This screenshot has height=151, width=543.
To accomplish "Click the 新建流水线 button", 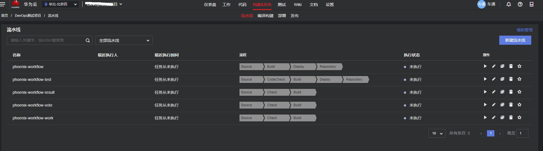I will click(515, 40).
